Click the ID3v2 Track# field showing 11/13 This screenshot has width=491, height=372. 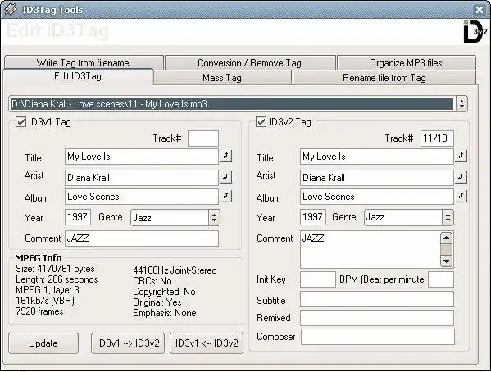[437, 138]
